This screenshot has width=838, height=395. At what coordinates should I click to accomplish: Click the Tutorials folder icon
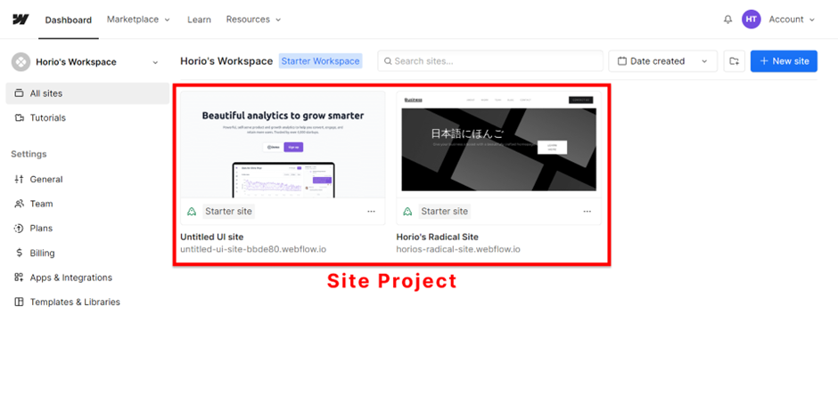click(20, 117)
